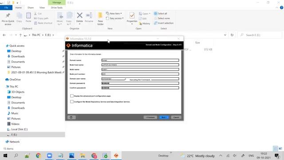Click Informatica installer taskbar icon
The width and height of the screenshot is (284, 160).
(x=116, y=156)
